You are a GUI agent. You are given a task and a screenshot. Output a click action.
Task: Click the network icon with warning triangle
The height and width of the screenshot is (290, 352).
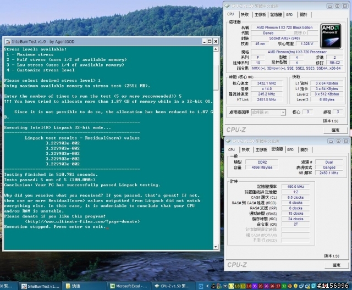point(307,286)
